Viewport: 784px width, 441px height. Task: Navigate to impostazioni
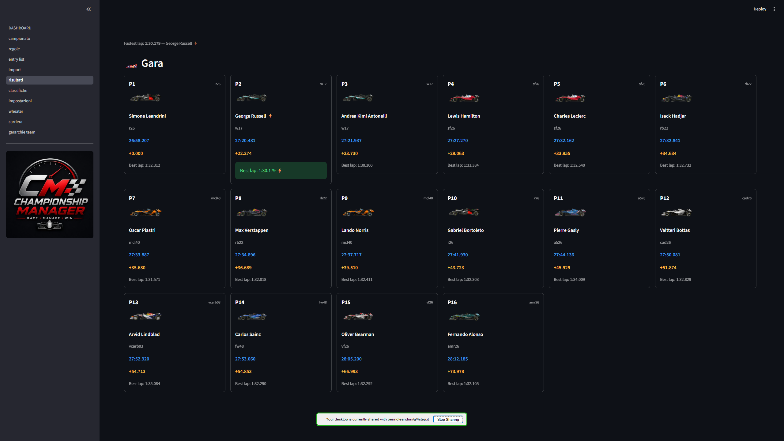point(50,101)
